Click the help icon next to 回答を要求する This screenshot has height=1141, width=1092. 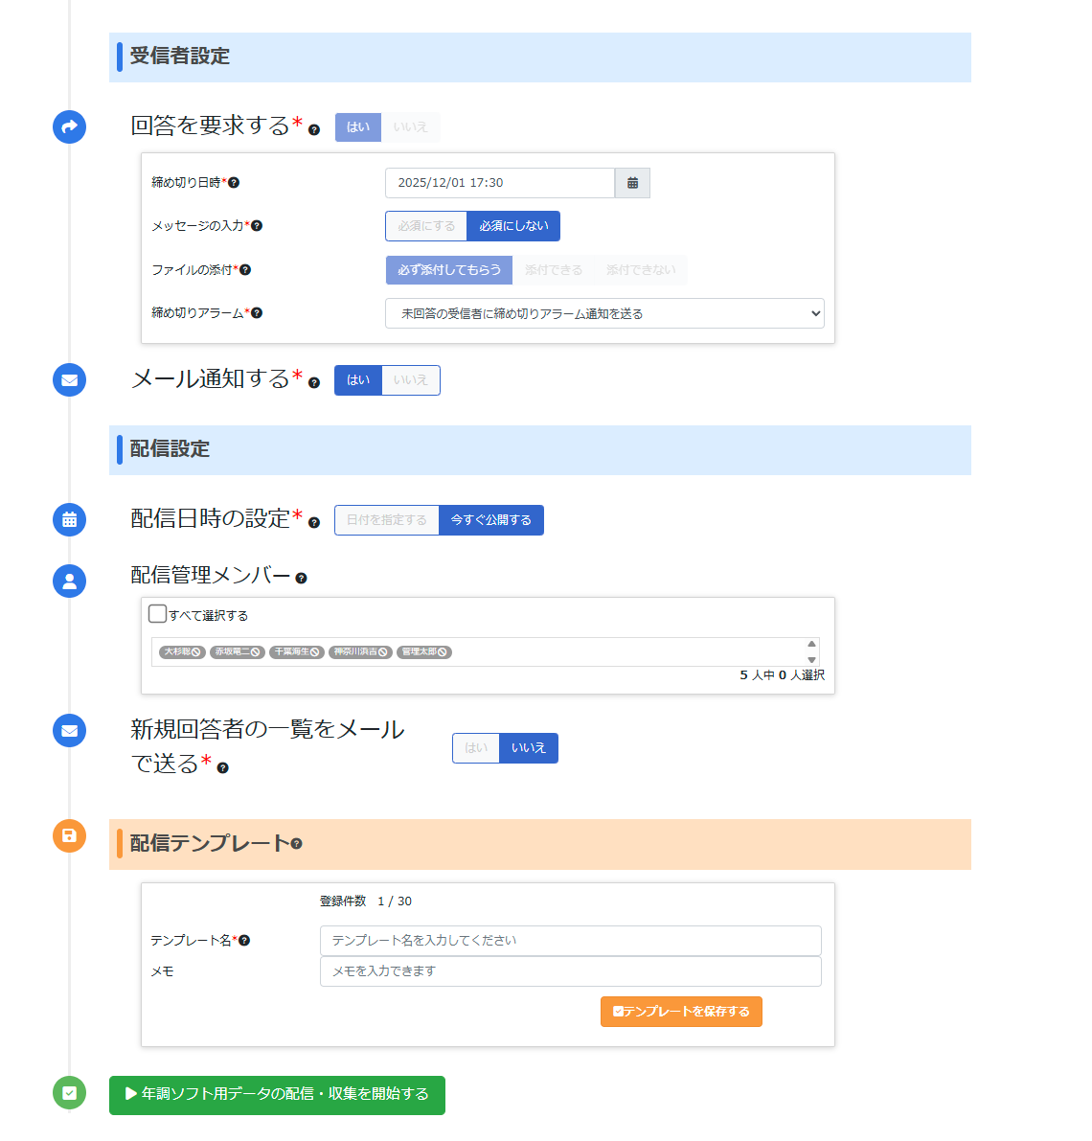click(314, 130)
